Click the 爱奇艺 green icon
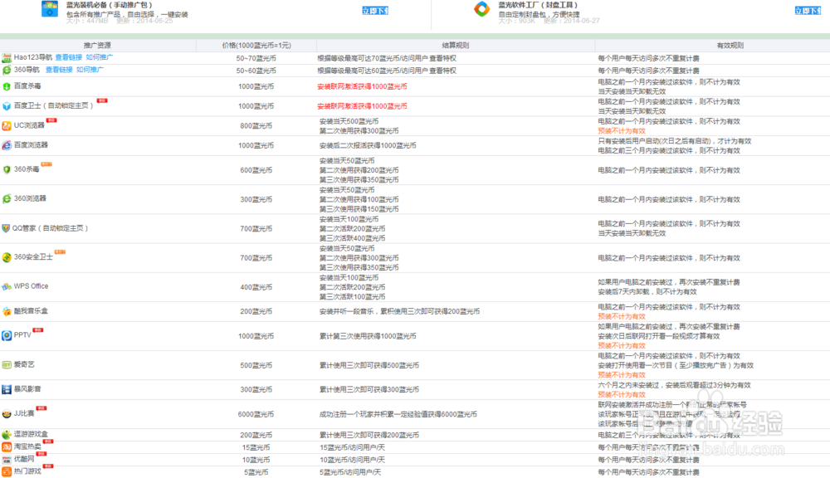The image size is (830, 478). pyautogui.click(x=7, y=364)
